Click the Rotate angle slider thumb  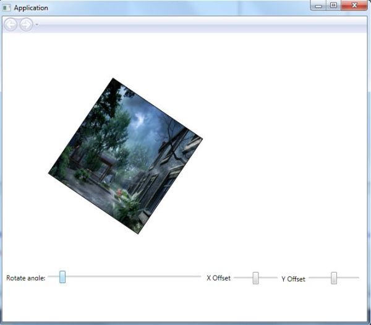tap(62, 277)
